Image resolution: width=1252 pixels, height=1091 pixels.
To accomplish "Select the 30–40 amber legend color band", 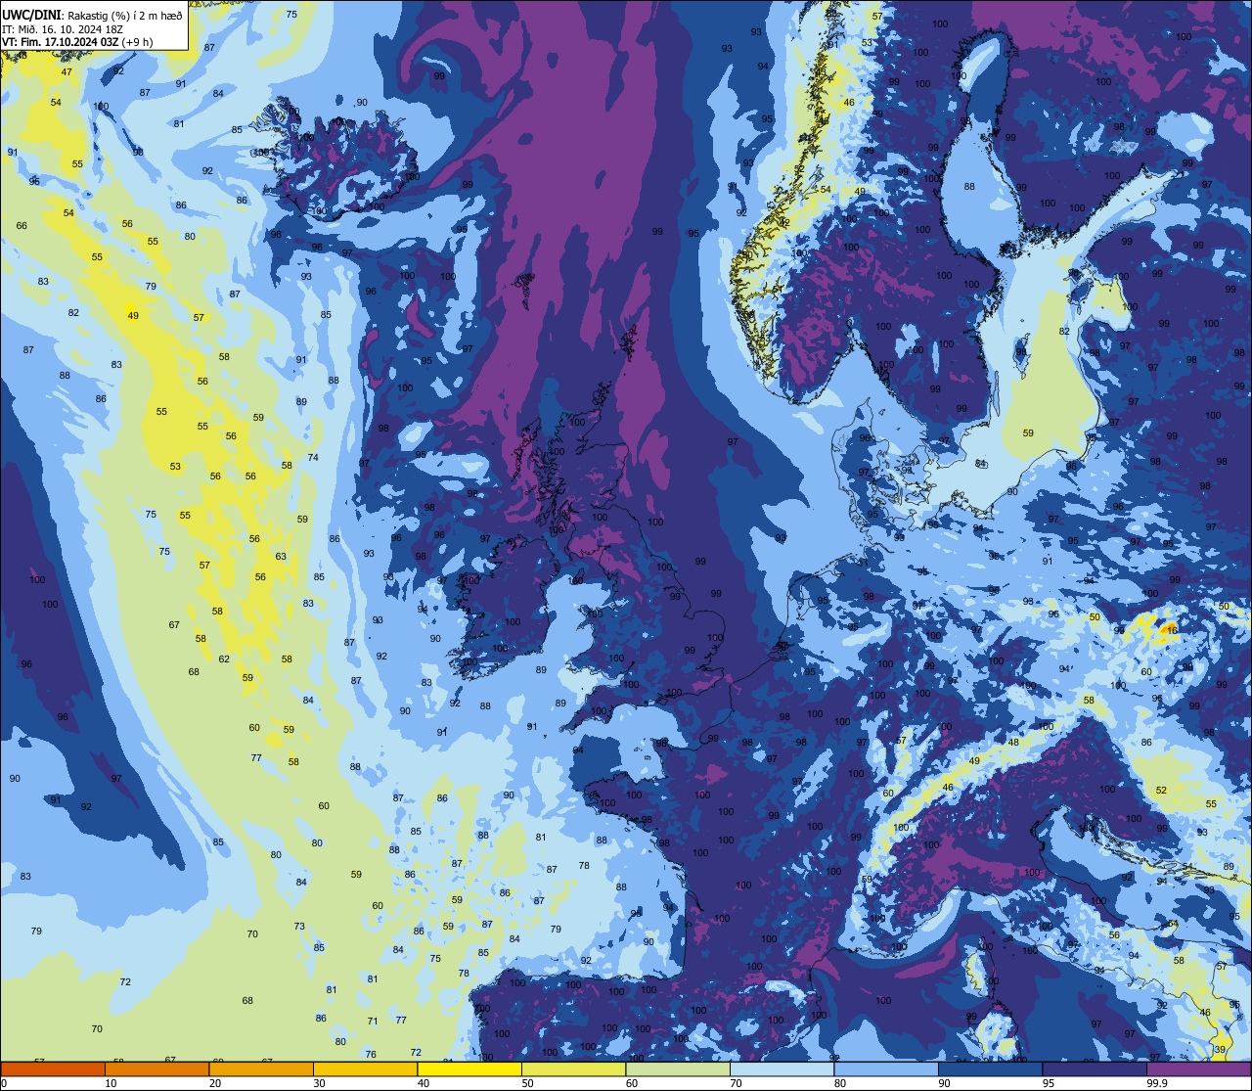I will (x=366, y=1068).
